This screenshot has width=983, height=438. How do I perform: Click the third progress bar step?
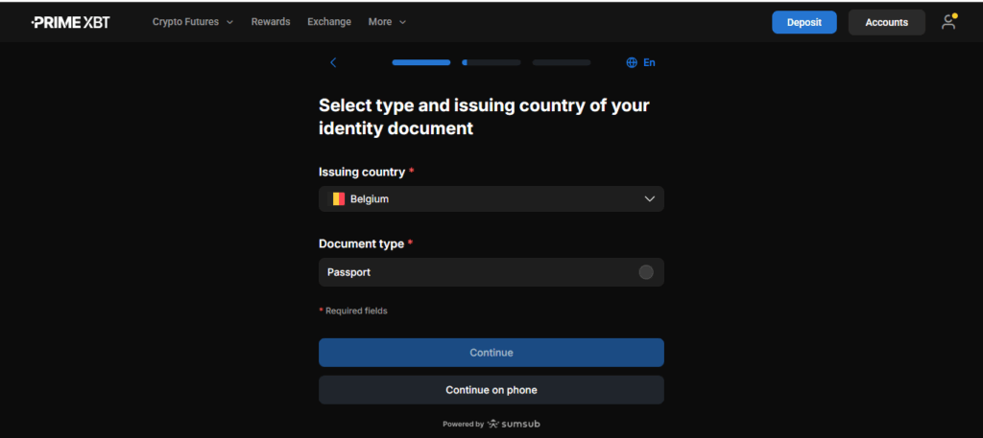click(561, 62)
